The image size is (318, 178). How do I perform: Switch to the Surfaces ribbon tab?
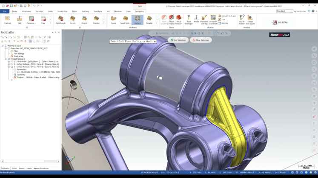[x=39, y=11]
